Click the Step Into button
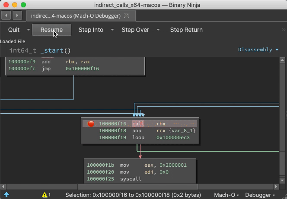Image resolution: width=287 pixels, height=199 pixels. pyautogui.click(x=91, y=30)
